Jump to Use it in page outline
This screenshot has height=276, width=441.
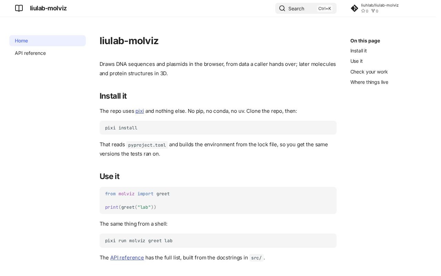coord(356,61)
